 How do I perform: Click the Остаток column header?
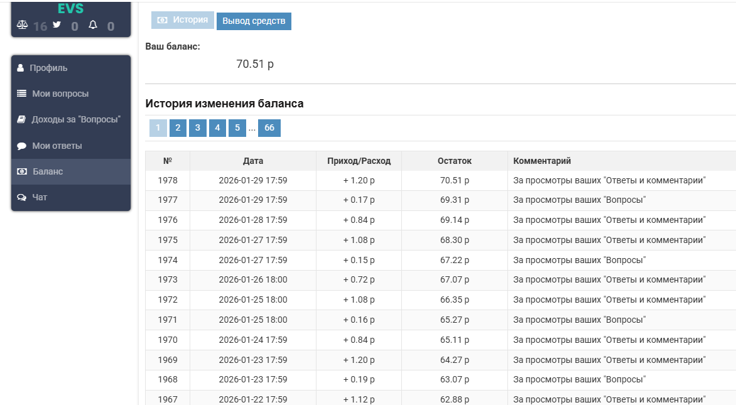[x=455, y=161]
